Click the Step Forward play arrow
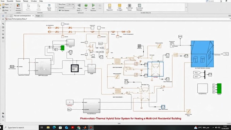 [93, 5]
